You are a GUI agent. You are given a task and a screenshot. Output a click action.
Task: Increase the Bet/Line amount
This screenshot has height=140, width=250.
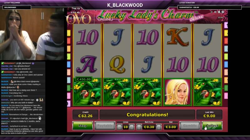(159, 127)
